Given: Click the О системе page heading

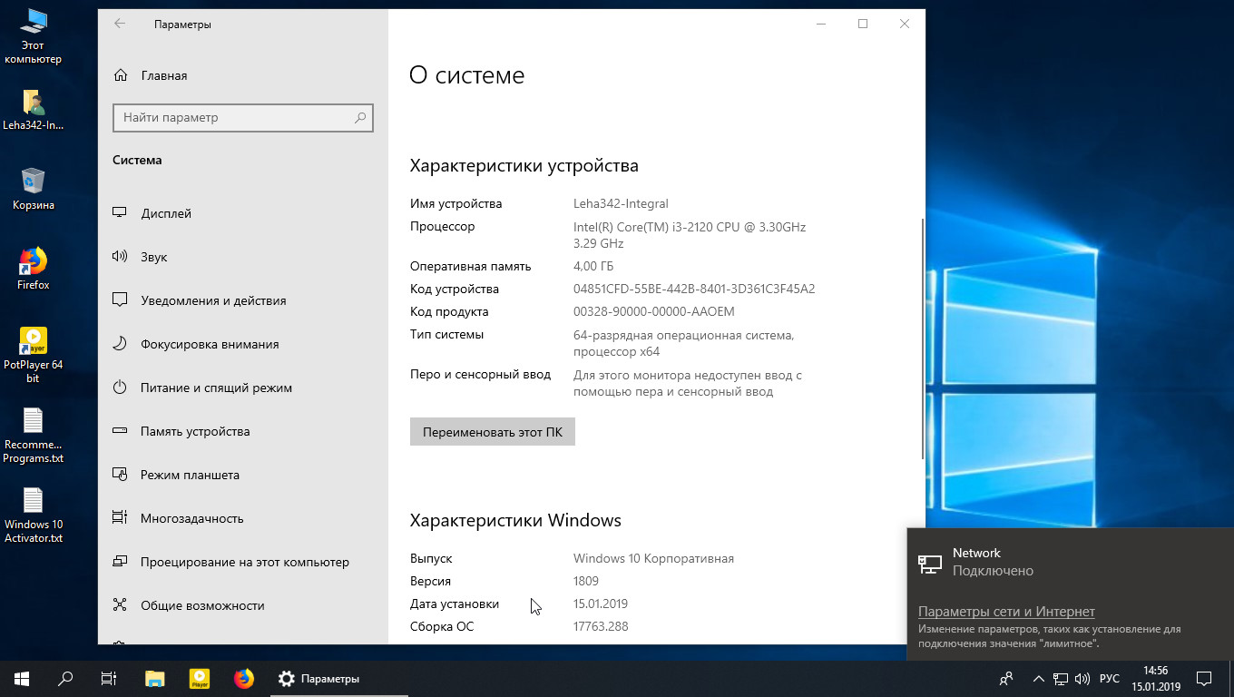Looking at the screenshot, I should 466,75.
